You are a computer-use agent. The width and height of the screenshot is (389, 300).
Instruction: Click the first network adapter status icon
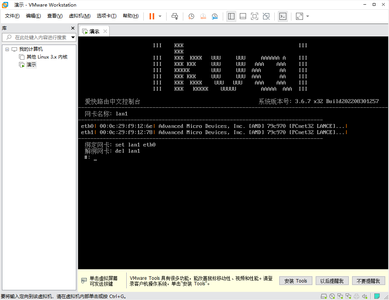point(340,296)
